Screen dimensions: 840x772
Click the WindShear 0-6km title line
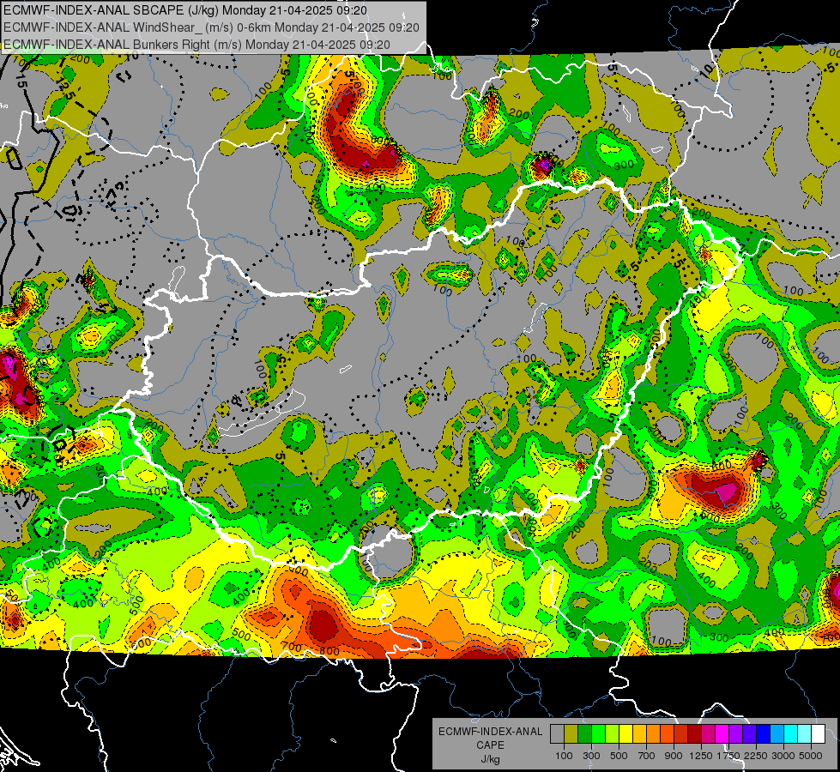211,27
